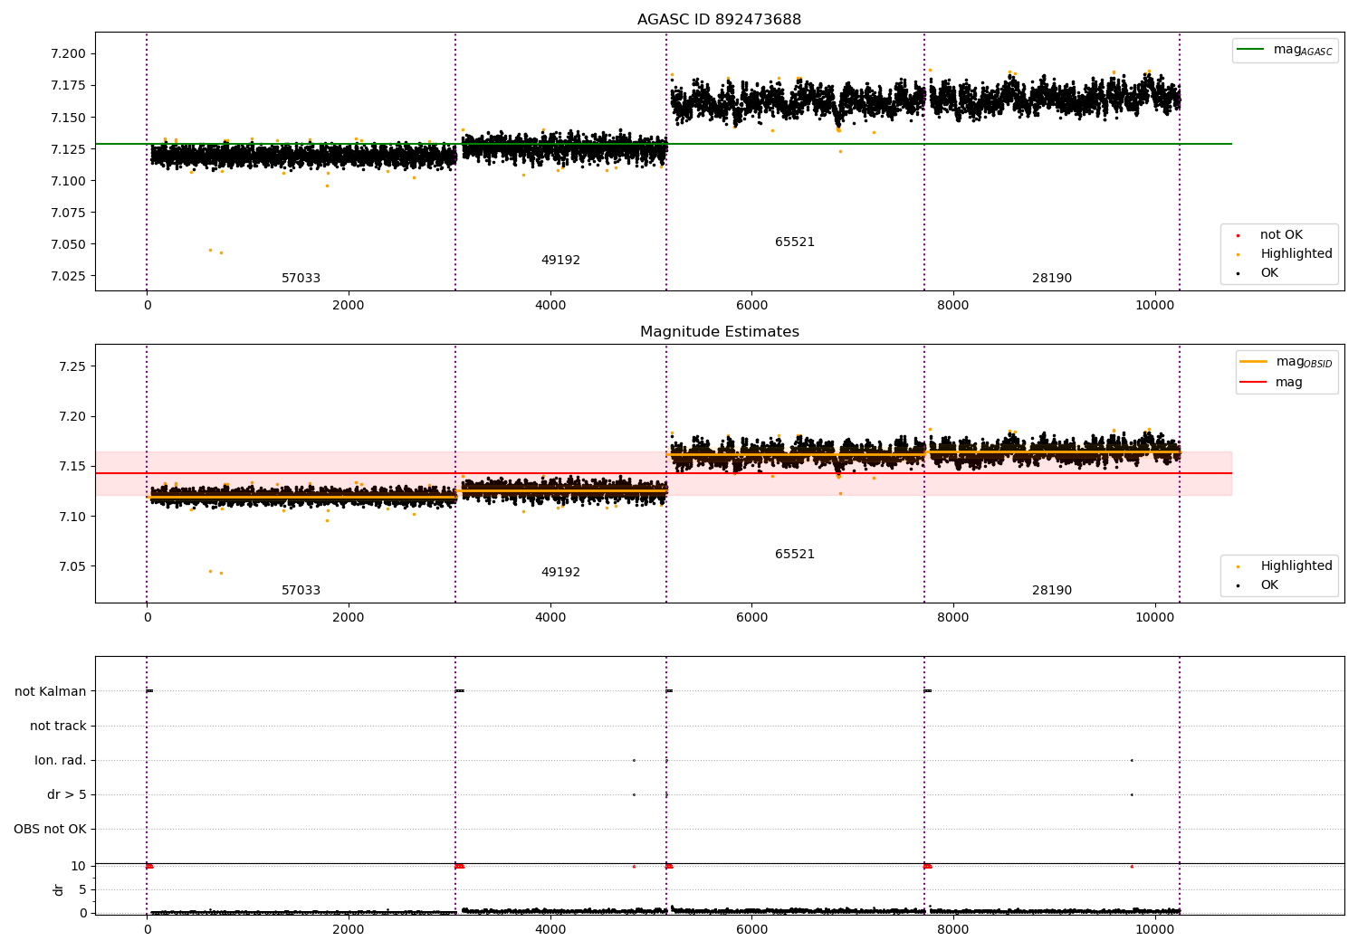Viewport: 1358px width, 950px height.
Task: Click obsid label 57033 in Magnitude Estimates plot
Action: pyautogui.click(x=301, y=591)
